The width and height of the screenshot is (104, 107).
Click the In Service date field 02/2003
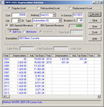pyautogui.click(x=78, y=15)
